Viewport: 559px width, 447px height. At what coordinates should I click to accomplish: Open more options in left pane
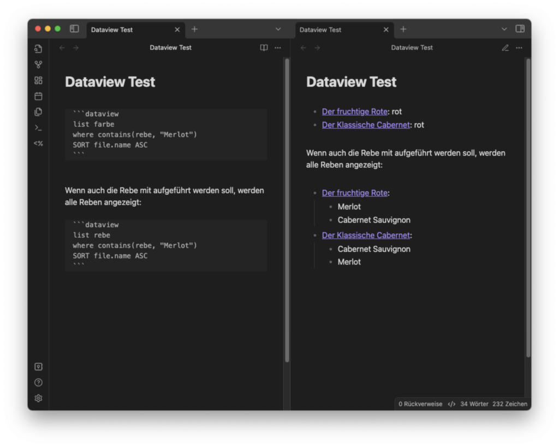278,48
